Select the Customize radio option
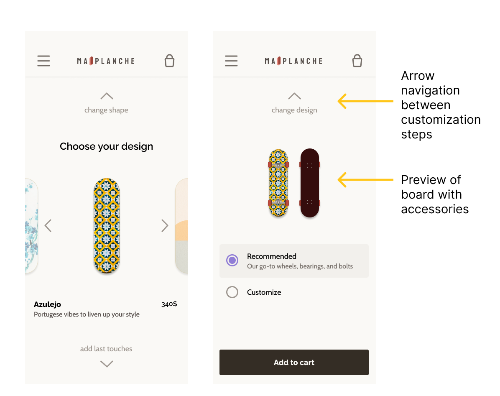This screenshot has width=500, height=396. coord(232,292)
